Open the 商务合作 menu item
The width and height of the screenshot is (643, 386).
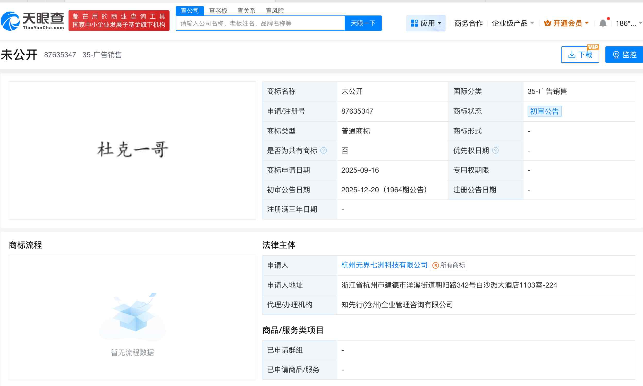(x=468, y=23)
